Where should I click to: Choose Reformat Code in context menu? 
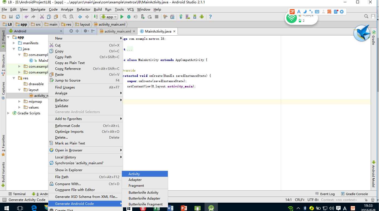pos(85,126)
